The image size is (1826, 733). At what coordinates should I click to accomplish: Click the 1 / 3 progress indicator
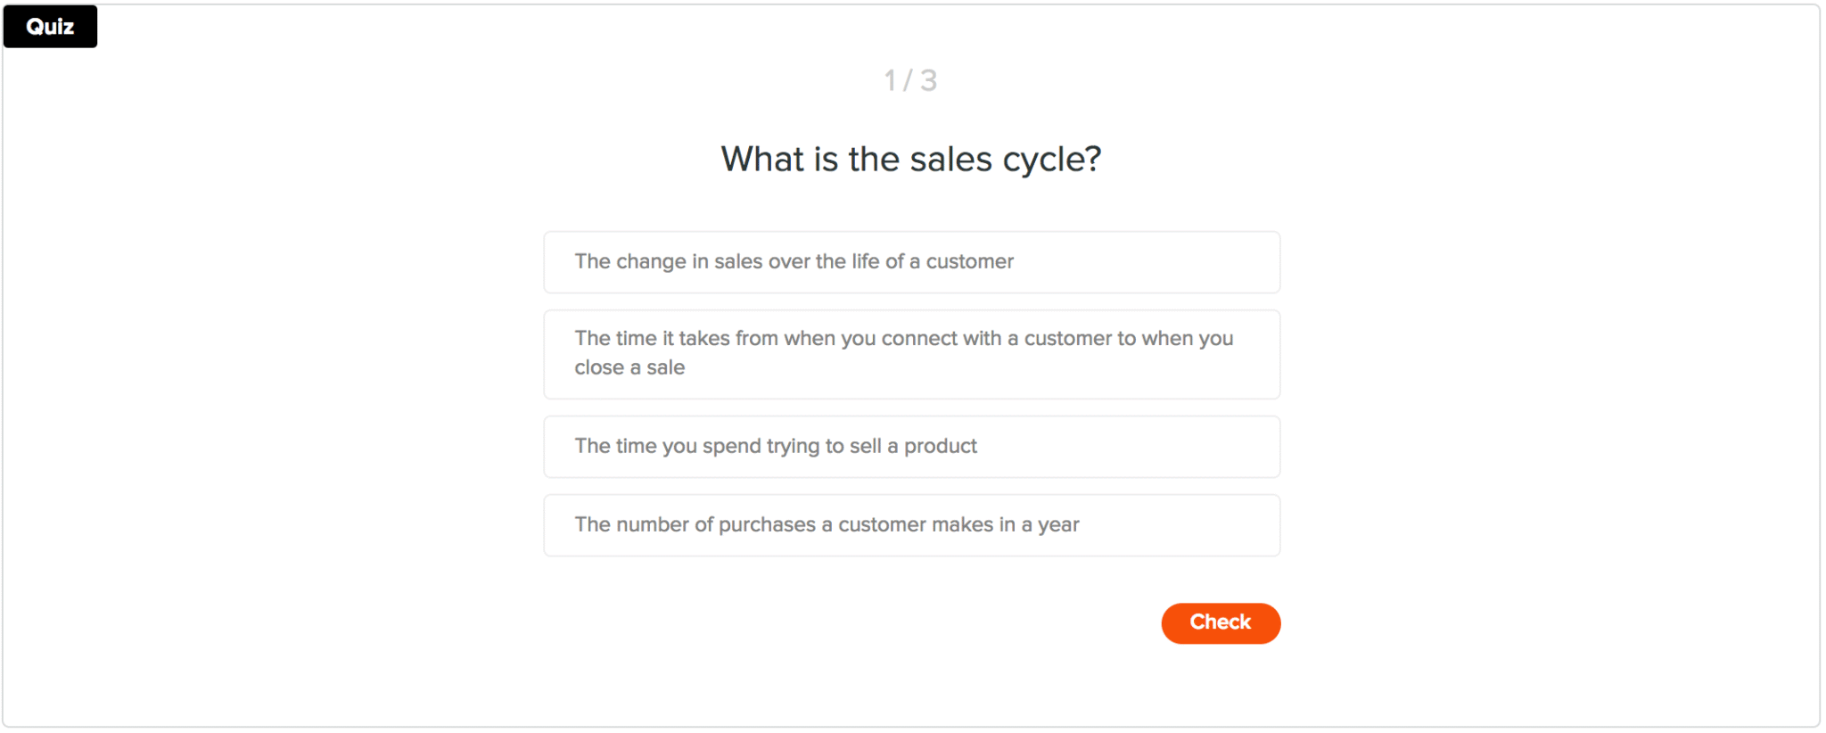pos(910,80)
